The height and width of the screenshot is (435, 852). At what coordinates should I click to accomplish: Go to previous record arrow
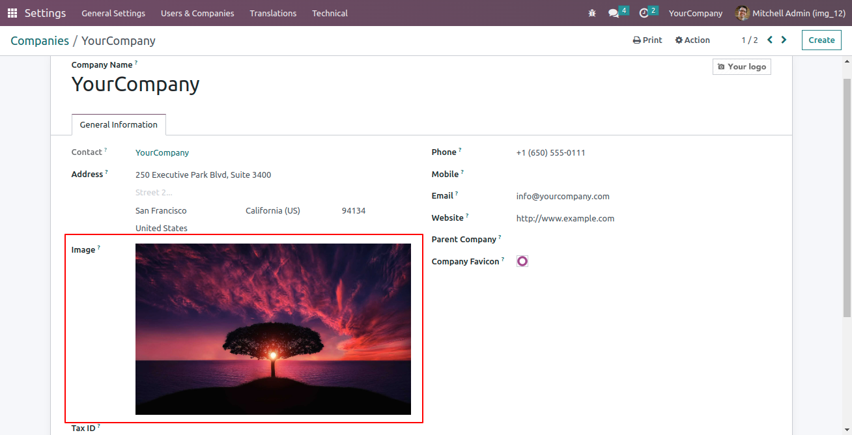(770, 40)
